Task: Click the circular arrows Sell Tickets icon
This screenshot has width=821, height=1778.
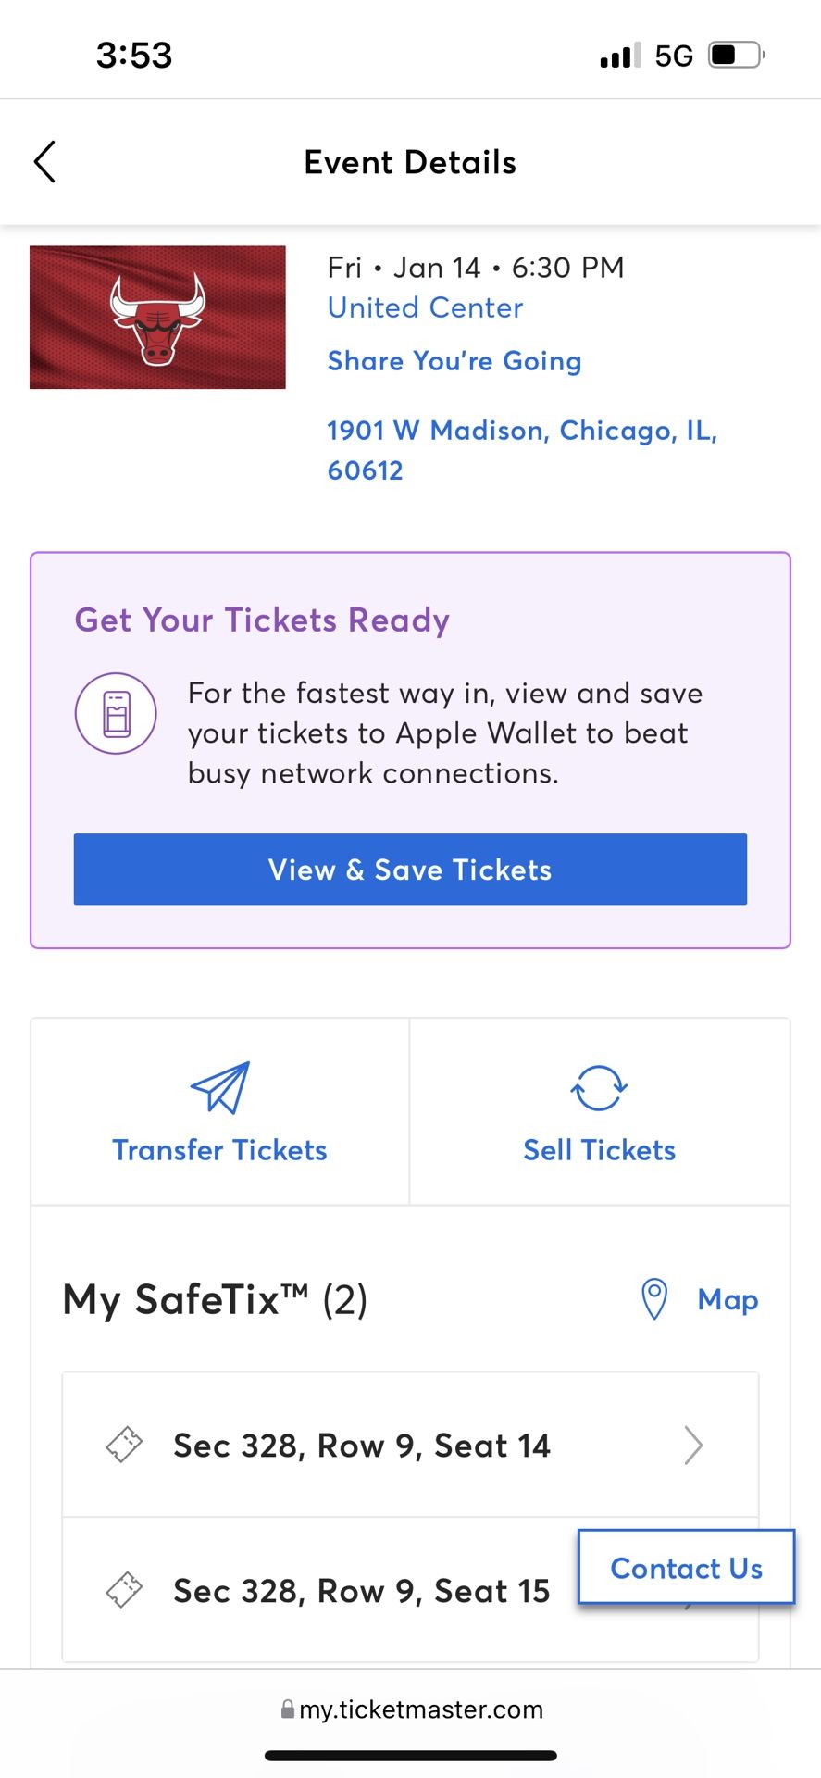Action: (599, 1087)
